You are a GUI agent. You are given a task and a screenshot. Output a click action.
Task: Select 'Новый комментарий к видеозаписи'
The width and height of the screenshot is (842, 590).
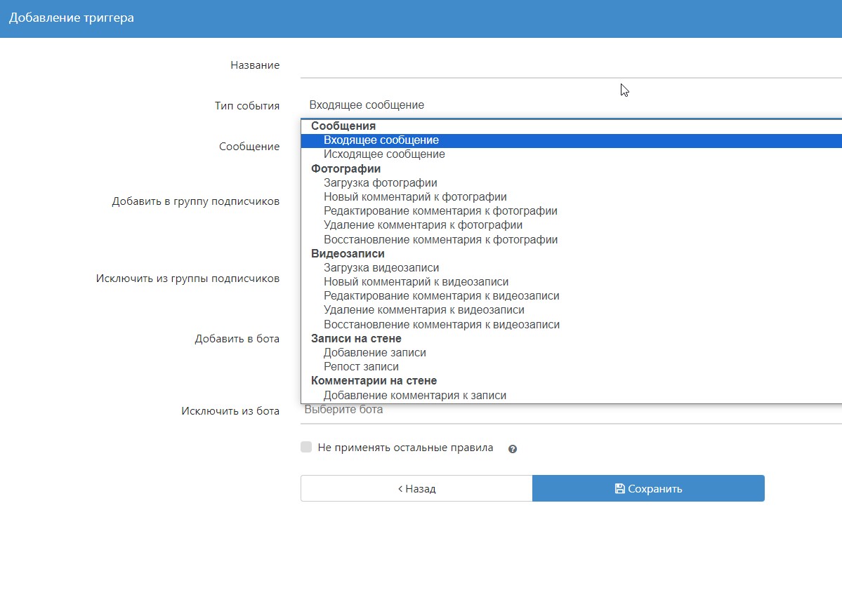pos(416,282)
